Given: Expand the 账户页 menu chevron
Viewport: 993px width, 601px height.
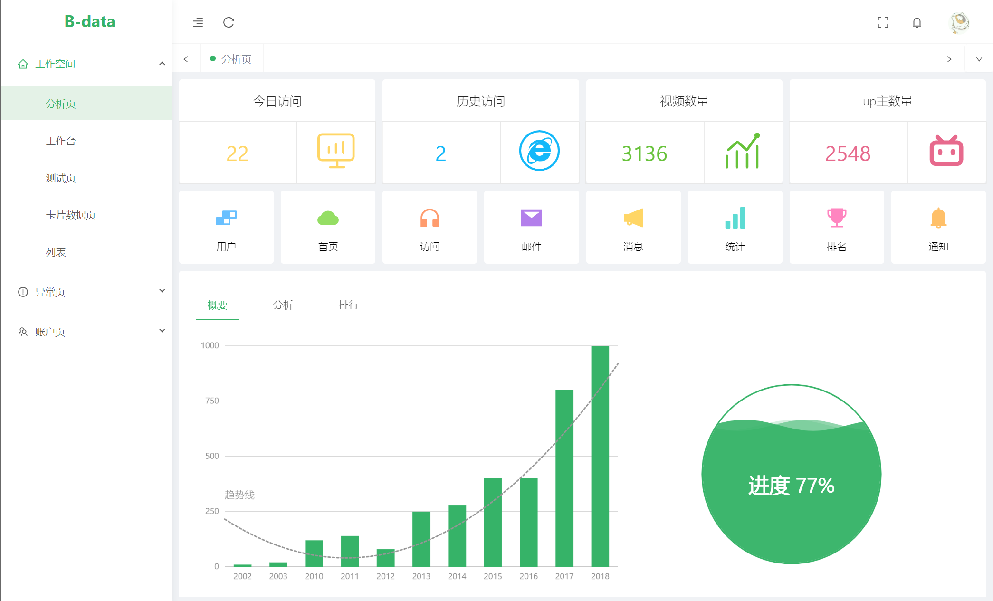Looking at the screenshot, I should point(162,331).
